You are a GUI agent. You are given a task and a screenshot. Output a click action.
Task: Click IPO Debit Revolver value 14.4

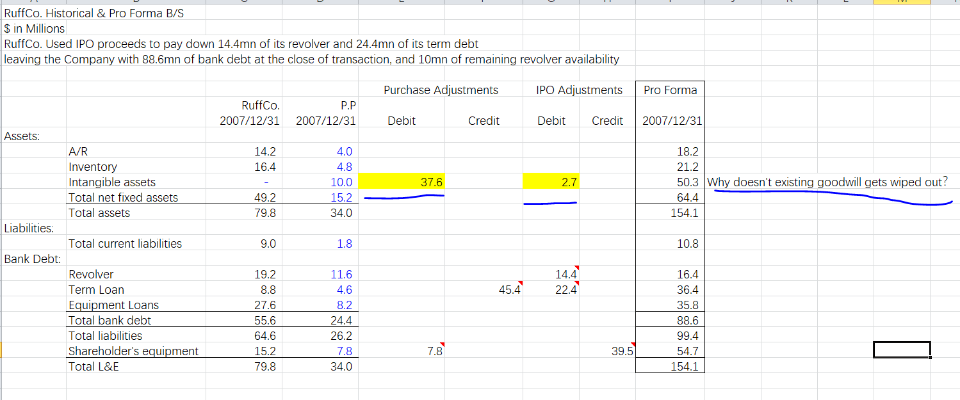tap(566, 274)
